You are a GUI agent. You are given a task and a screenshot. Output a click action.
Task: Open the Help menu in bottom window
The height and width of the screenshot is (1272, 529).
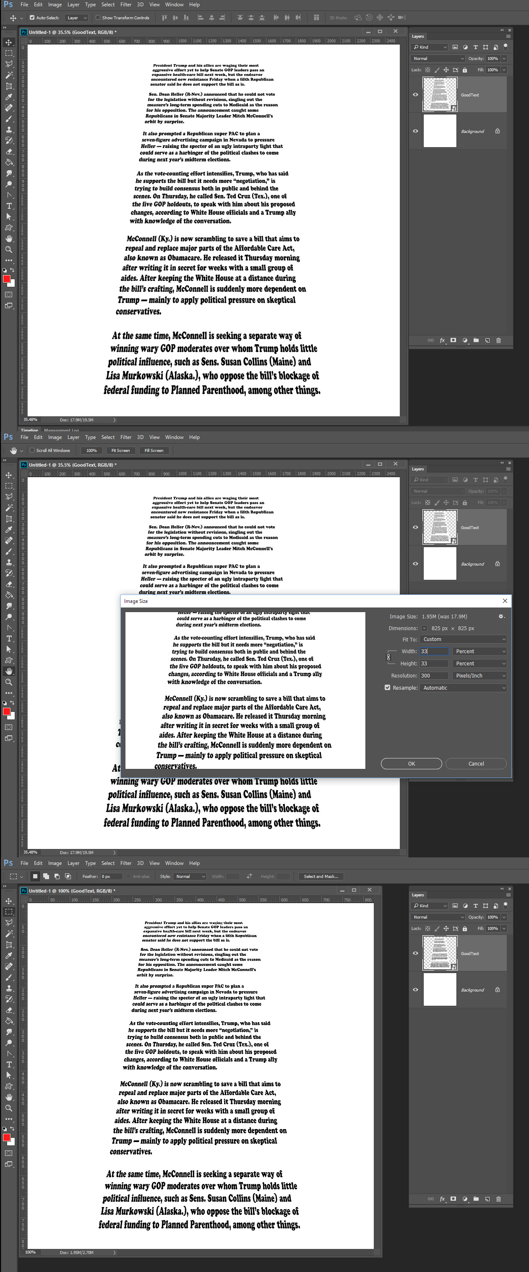pos(195,863)
